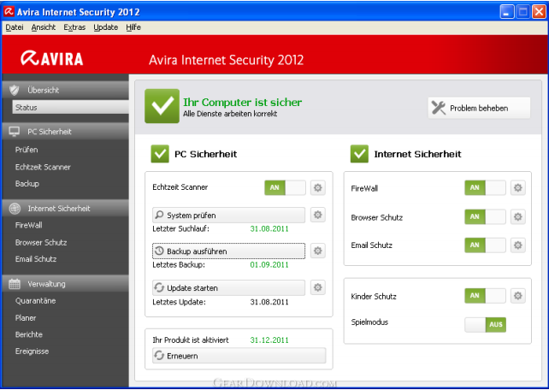Collapse the Internet Sicherheit sidebar header
The width and height of the screenshot is (549, 390).
[x=66, y=209]
